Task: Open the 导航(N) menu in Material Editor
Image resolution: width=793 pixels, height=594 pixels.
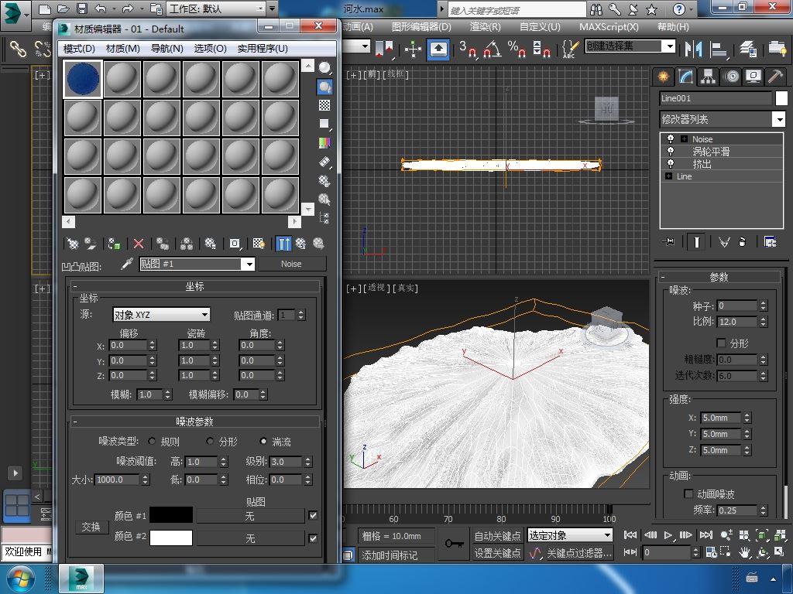Action: pyautogui.click(x=166, y=48)
